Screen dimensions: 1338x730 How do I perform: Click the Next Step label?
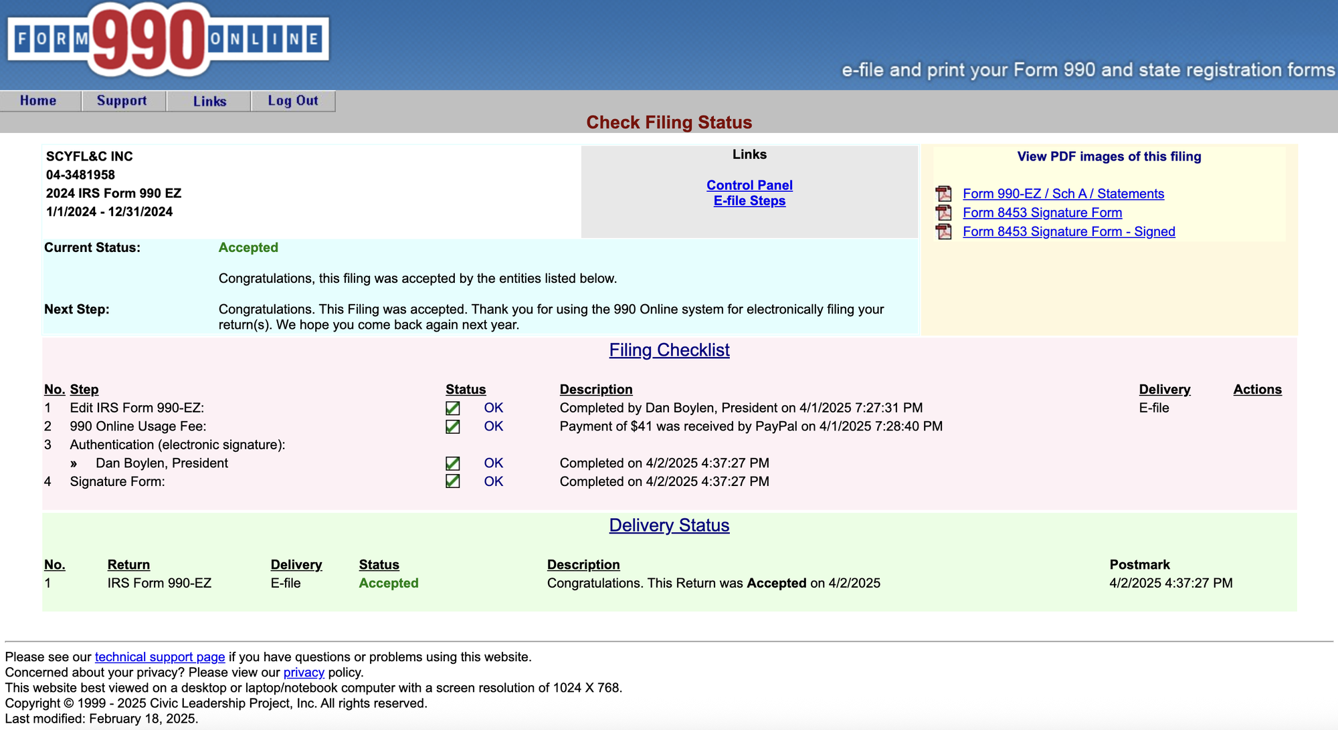(77, 310)
